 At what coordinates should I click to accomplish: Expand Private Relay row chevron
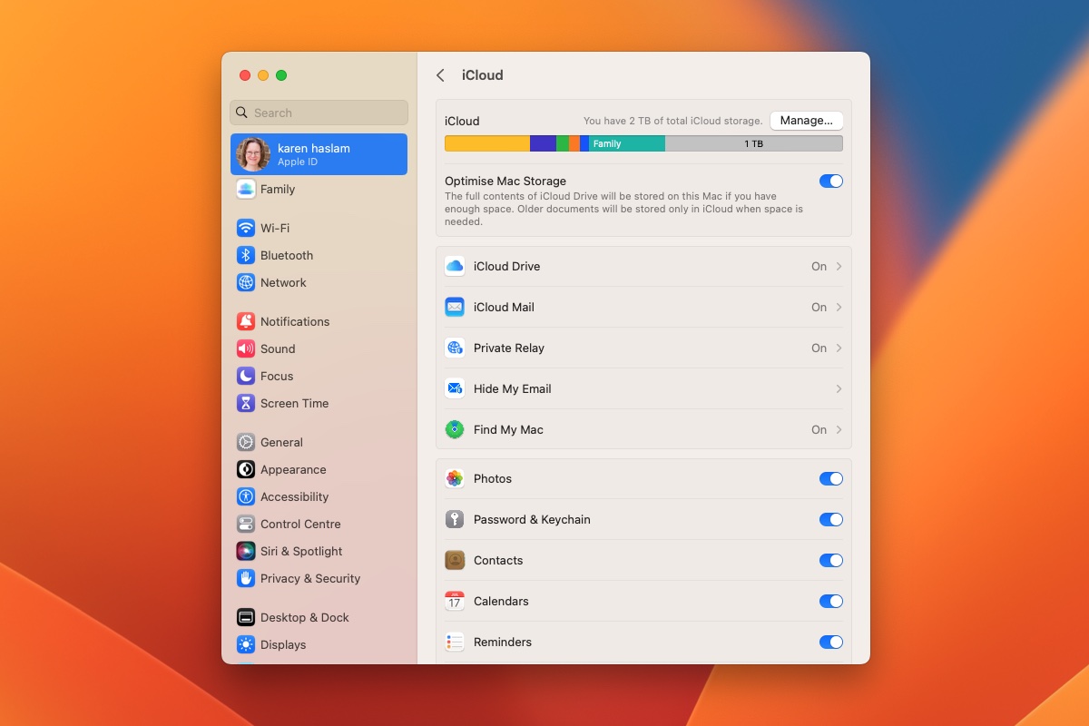click(839, 348)
